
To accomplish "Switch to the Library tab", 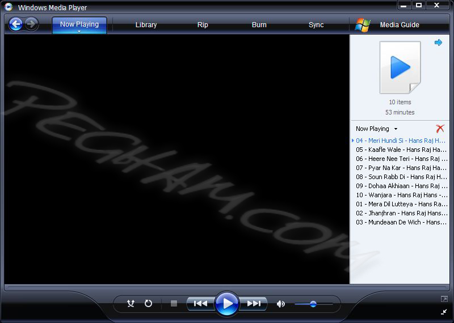I will [x=146, y=25].
